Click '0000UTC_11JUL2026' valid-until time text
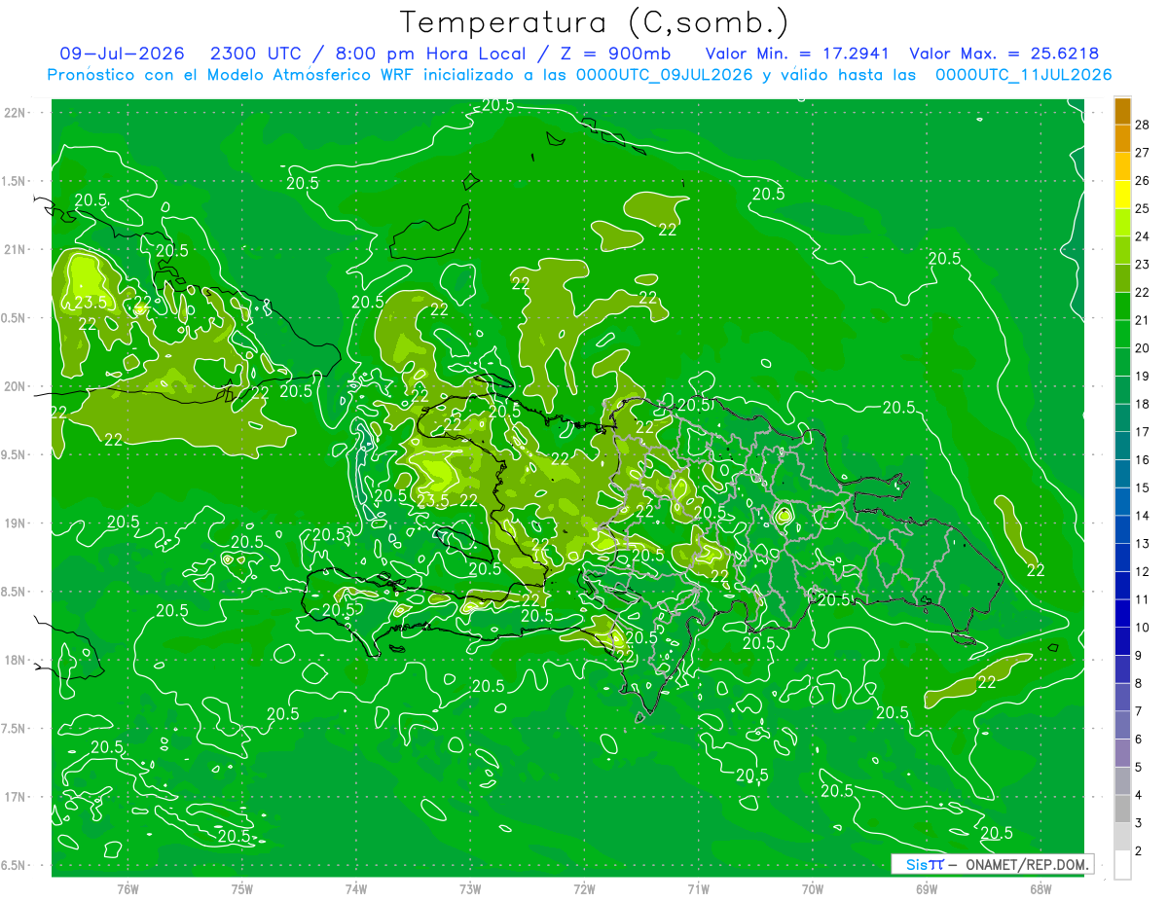Image resolution: width=1168 pixels, height=902 pixels. pyautogui.click(x=1023, y=75)
